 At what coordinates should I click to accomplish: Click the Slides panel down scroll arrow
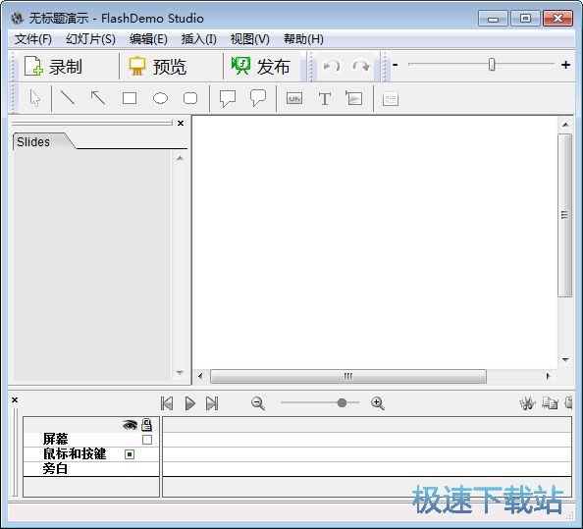pos(180,372)
